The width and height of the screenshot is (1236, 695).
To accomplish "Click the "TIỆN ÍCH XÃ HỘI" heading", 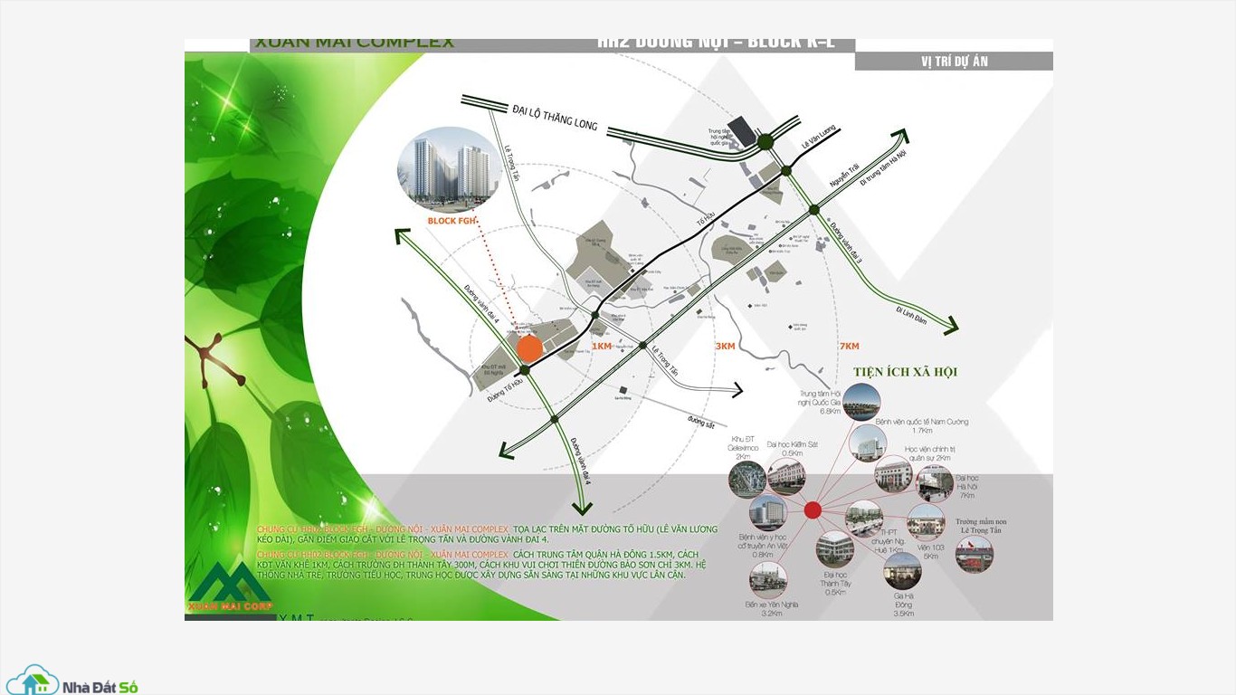I will (x=905, y=372).
